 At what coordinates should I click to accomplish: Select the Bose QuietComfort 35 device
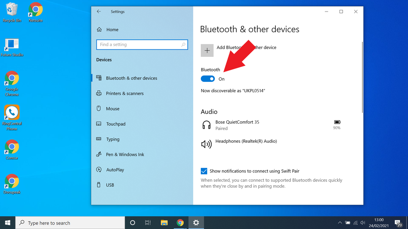pos(238,124)
